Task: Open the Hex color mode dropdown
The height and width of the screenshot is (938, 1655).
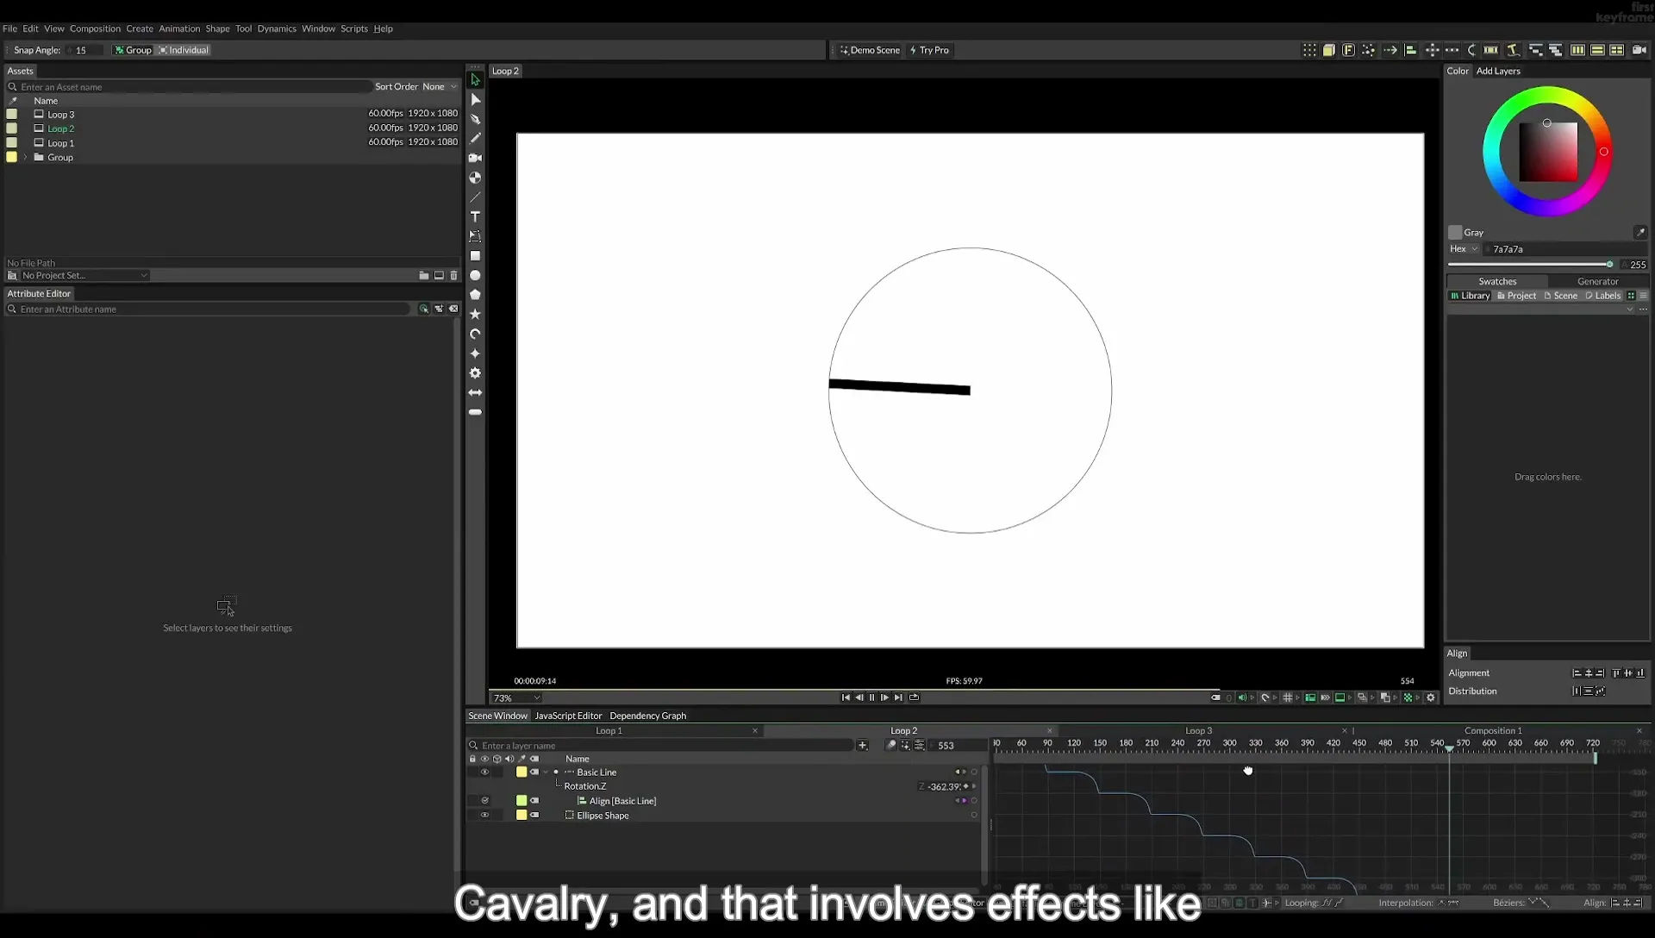Action: [1464, 249]
